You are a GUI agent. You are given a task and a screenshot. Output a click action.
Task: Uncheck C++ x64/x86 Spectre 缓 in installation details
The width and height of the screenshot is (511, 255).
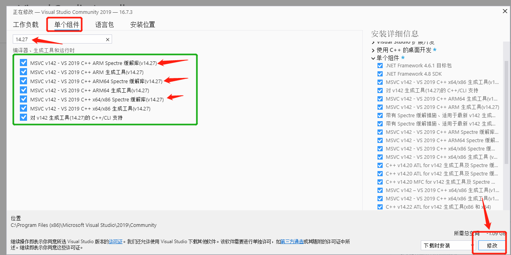point(380,148)
